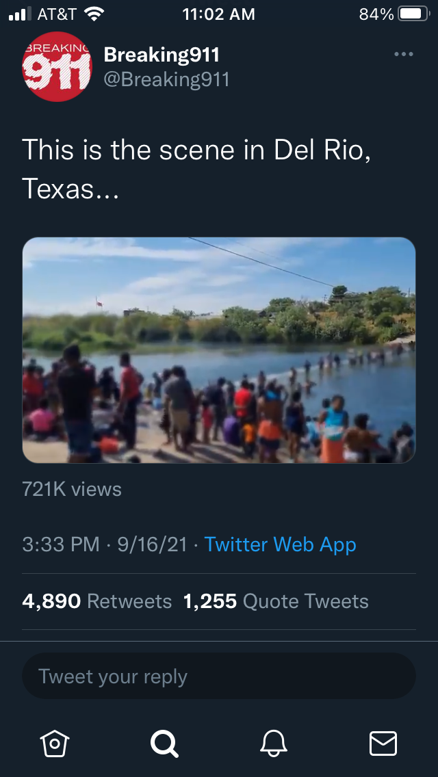Open the tweet's three-dot more options menu
Screen dimensions: 438x777
[x=404, y=55]
